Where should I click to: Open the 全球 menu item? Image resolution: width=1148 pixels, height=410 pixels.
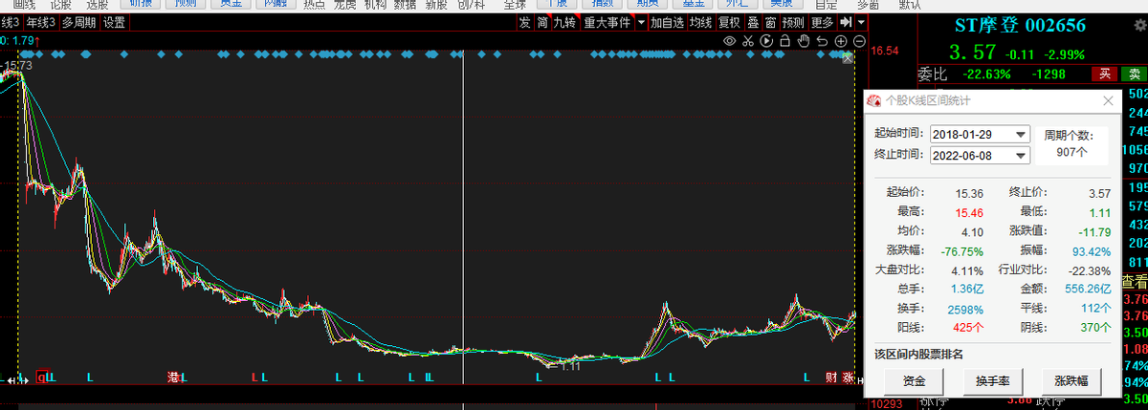tap(515, 5)
